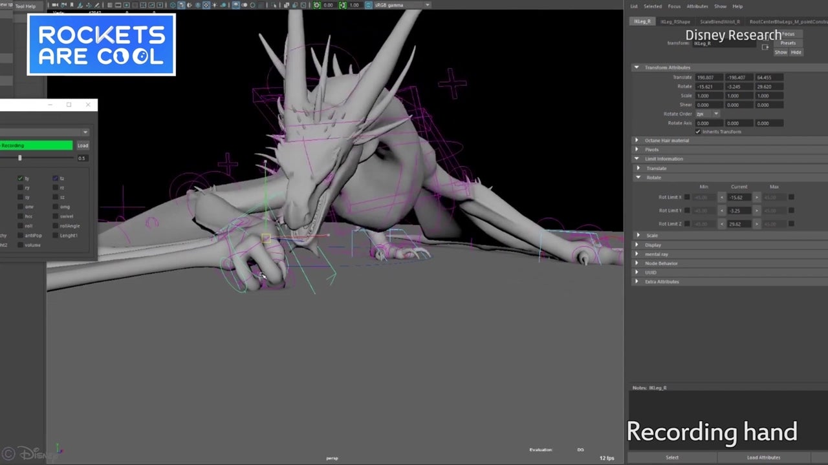
Task: Open the Help menu in Attribute Editor
Action: point(737,6)
